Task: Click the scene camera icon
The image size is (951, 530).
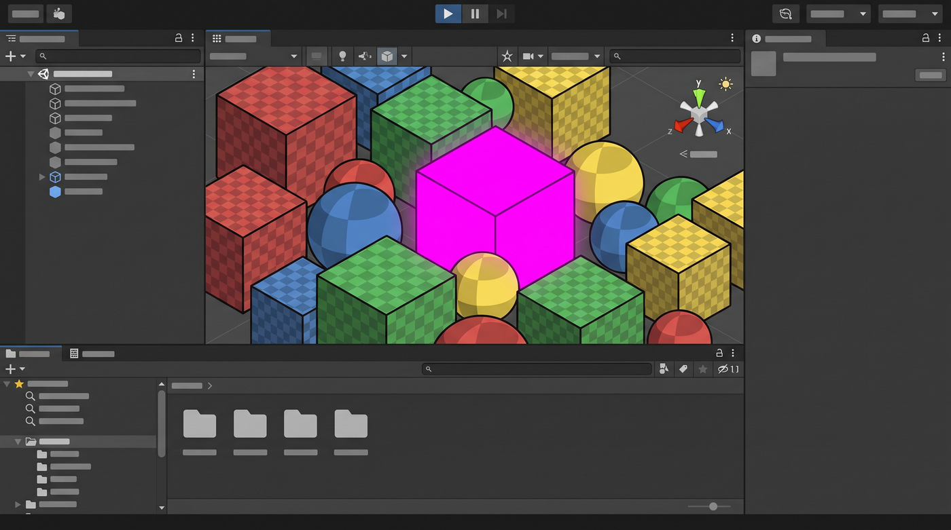Action: click(528, 56)
